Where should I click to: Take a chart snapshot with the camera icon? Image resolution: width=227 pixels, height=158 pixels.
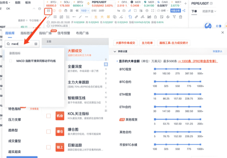pos(124,11)
